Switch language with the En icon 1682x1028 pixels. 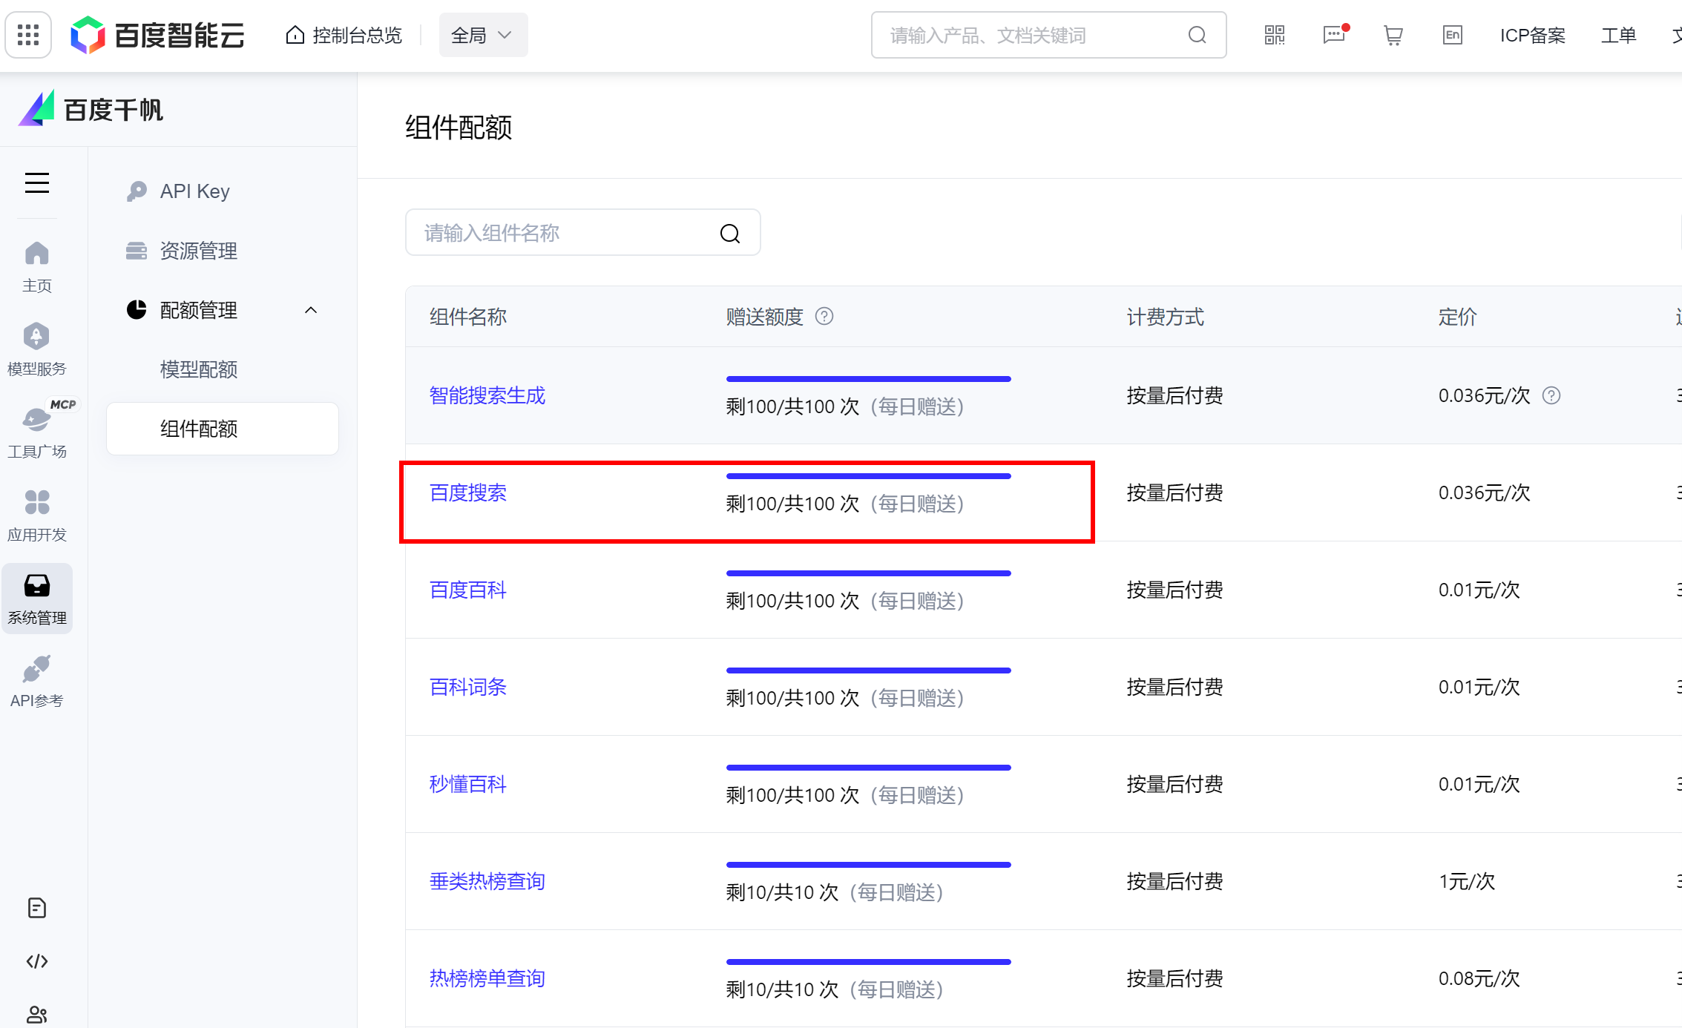pyautogui.click(x=1452, y=35)
